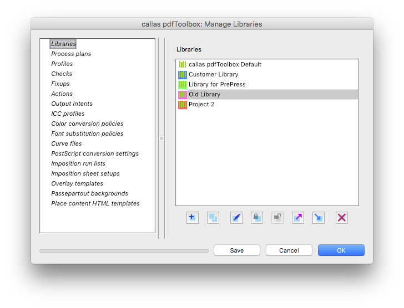The image size is (404, 308).
Task: Click the blue Customer Library icon
Action: tap(183, 75)
